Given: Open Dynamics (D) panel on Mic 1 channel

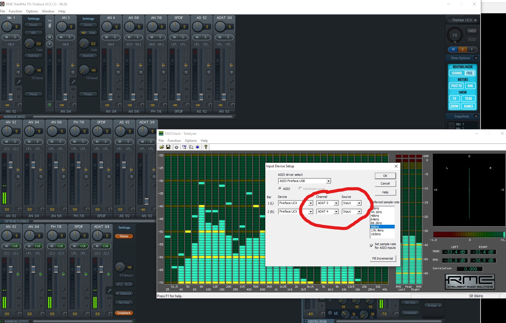Looking at the screenshot, I should tap(19, 97).
